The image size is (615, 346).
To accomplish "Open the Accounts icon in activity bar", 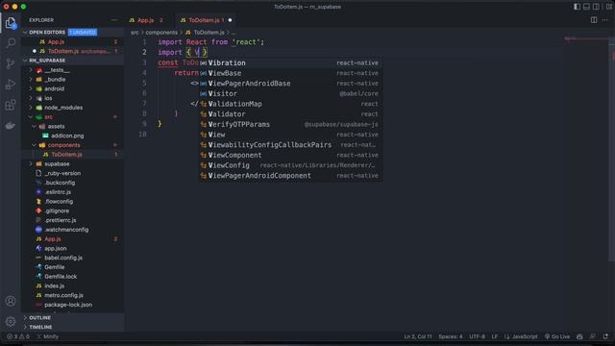I will pyautogui.click(x=11, y=301).
